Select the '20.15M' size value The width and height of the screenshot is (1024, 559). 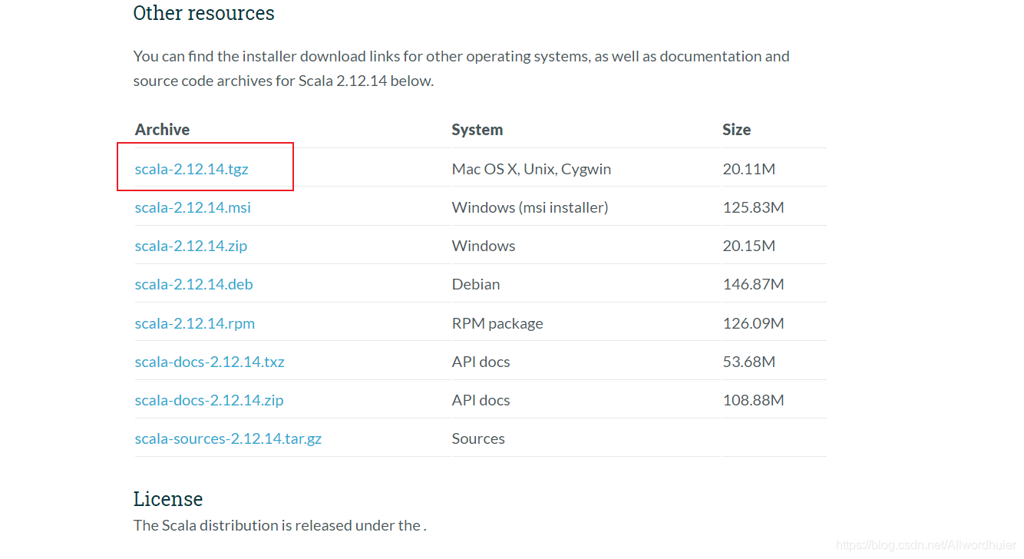[x=749, y=246]
